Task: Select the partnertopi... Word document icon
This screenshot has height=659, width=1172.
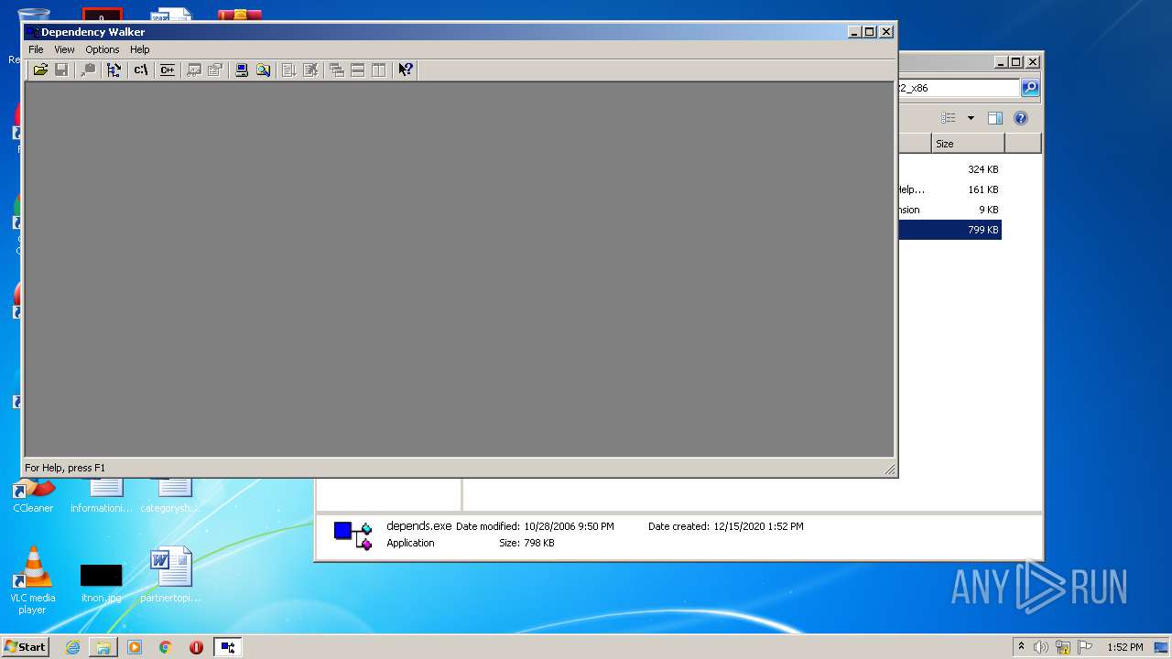Action: click(x=170, y=575)
